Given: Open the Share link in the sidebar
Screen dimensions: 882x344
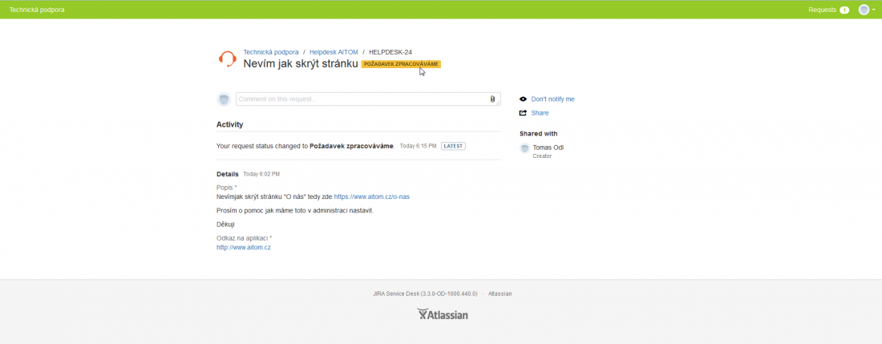Looking at the screenshot, I should tap(540, 113).
